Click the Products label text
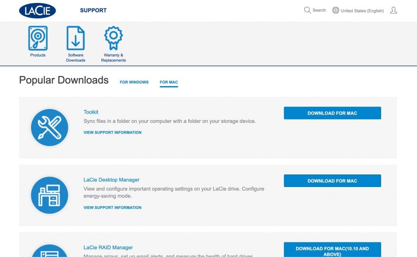Screen dimensions: 417x257 pos(38,55)
